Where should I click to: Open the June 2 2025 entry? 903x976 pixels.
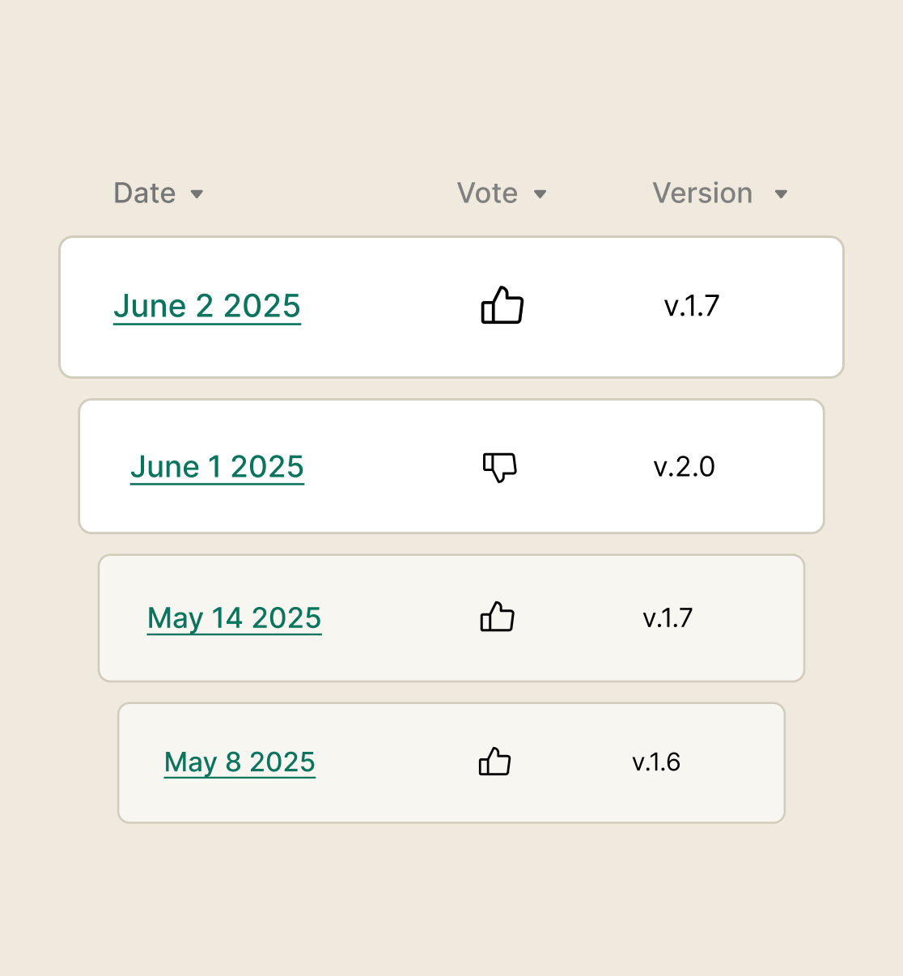click(x=207, y=306)
